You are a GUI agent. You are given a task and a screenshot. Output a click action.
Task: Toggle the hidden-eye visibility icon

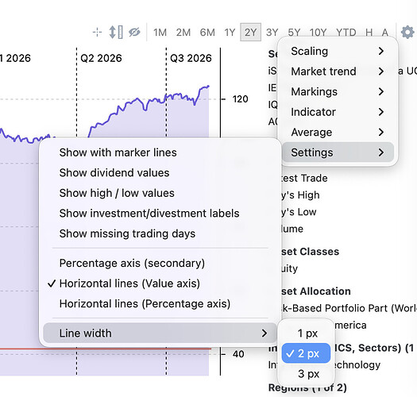tap(134, 33)
